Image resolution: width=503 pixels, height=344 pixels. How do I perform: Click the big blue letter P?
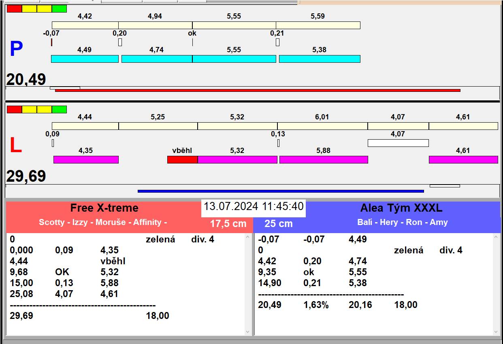click(x=16, y=49)
